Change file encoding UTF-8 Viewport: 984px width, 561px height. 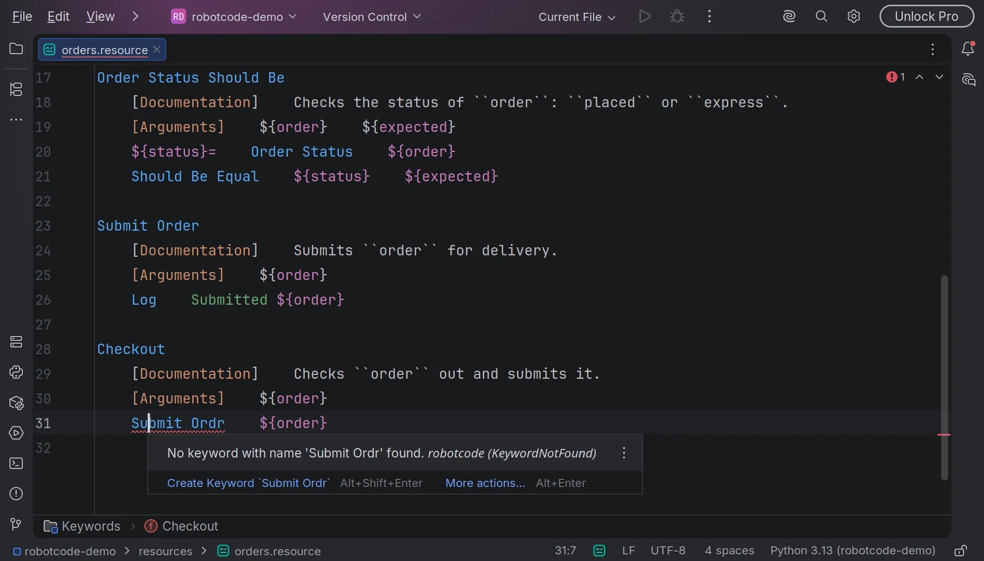[668, 551]
